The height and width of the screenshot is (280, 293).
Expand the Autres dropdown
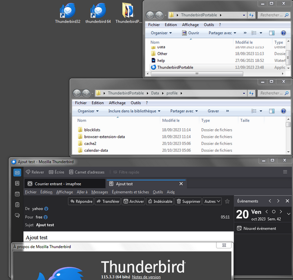(212, 201)
